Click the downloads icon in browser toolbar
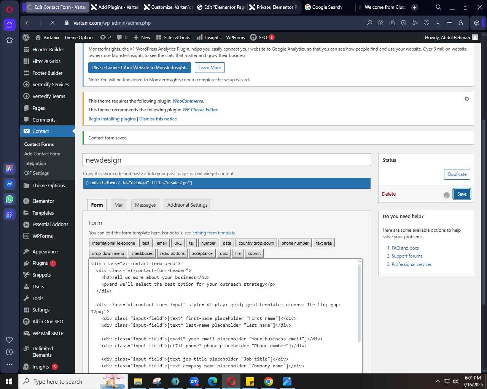The image size is (487, 389). tap(438, 23)
